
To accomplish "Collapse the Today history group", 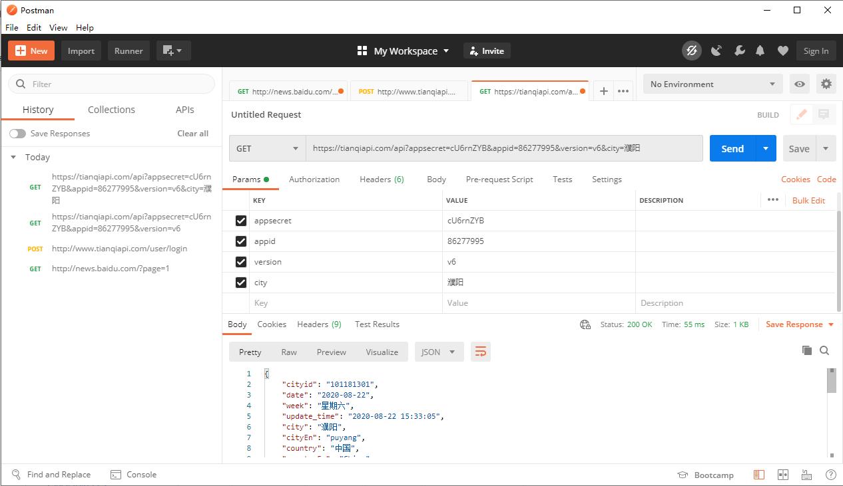I will click(x=13, y=158).
